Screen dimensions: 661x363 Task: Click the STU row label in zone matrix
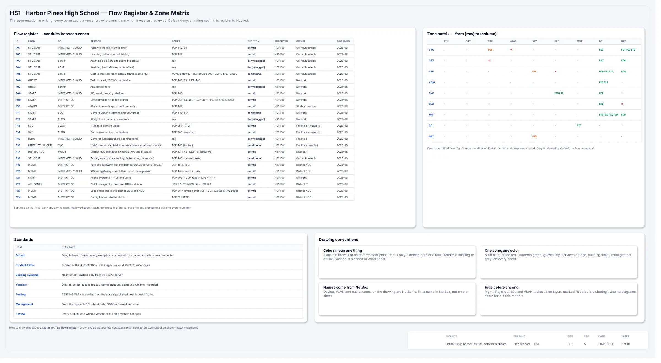431,50
